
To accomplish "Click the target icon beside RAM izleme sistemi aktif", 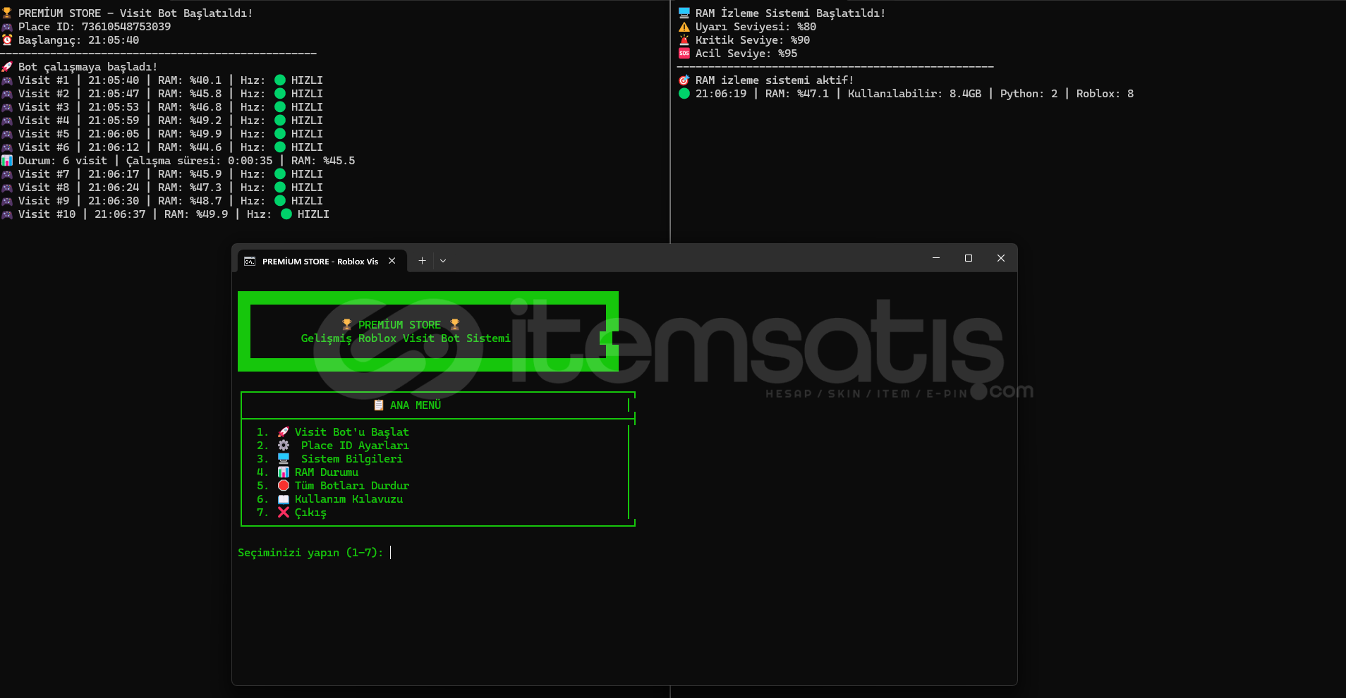I will coord(684,80).
